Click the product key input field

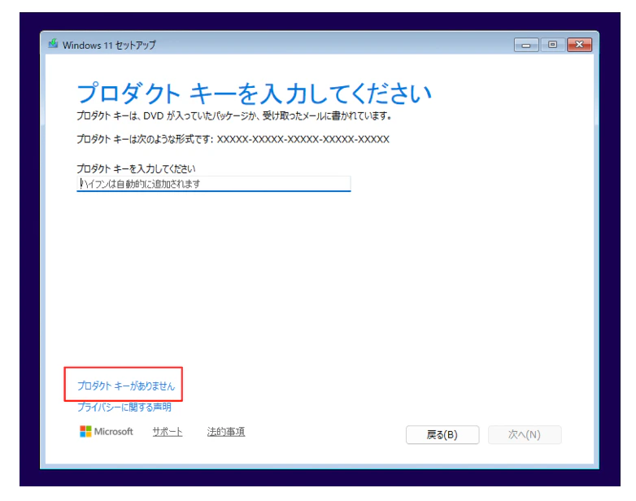point(213,184)
